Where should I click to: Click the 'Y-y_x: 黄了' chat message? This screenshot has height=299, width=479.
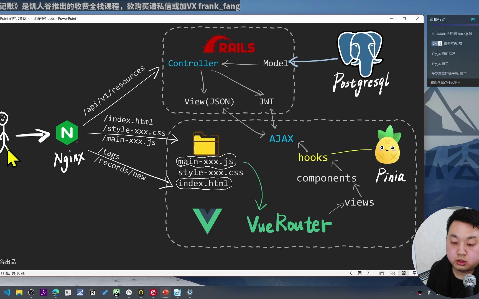click(440, 63)
